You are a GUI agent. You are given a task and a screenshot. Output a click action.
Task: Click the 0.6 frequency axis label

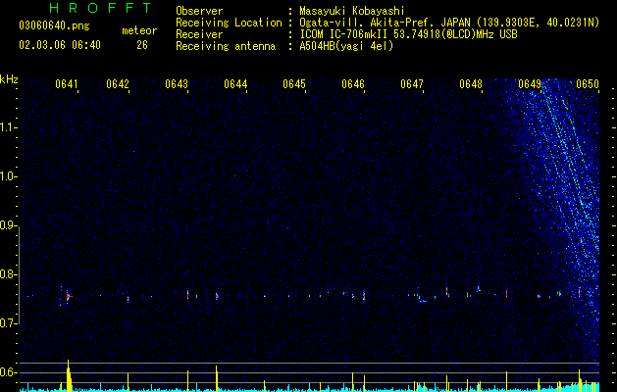(x=7, y=372)
